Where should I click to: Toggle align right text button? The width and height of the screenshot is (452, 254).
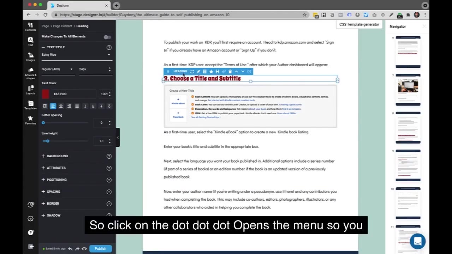coord(69,106)
